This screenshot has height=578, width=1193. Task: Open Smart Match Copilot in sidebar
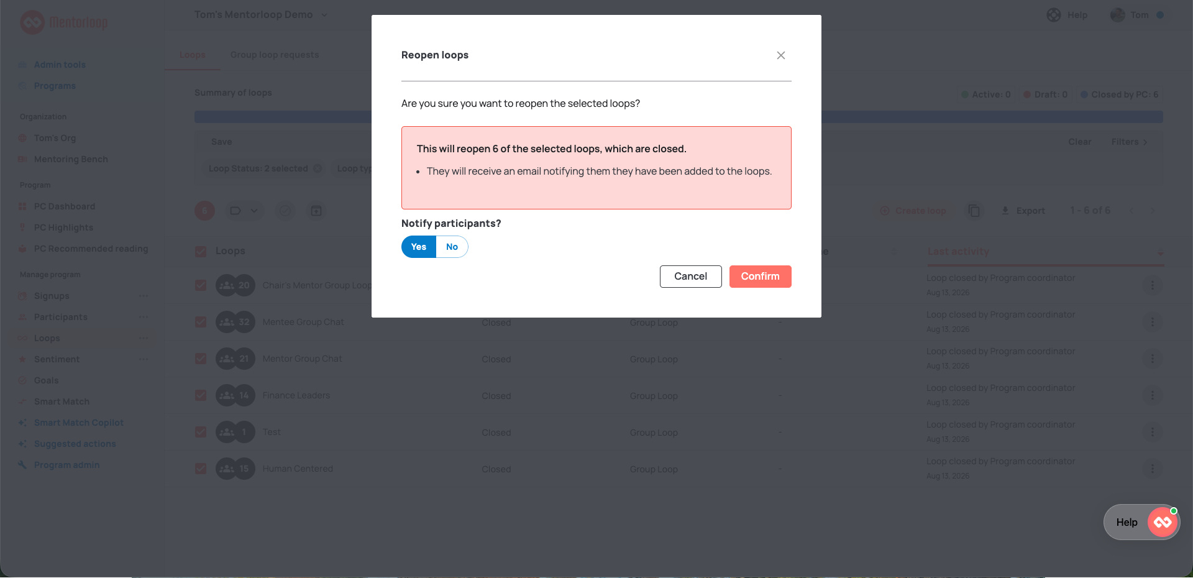point(78,423)
